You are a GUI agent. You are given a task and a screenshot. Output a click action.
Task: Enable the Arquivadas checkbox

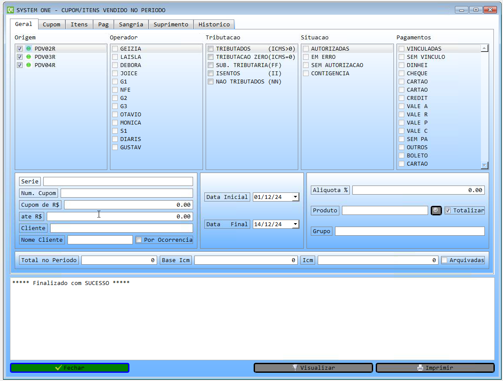(x=445, y=260)
